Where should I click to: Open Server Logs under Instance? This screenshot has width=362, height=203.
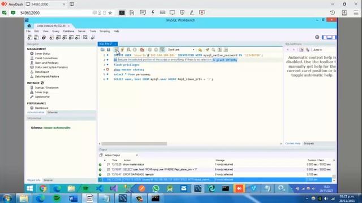pos(41,92)
